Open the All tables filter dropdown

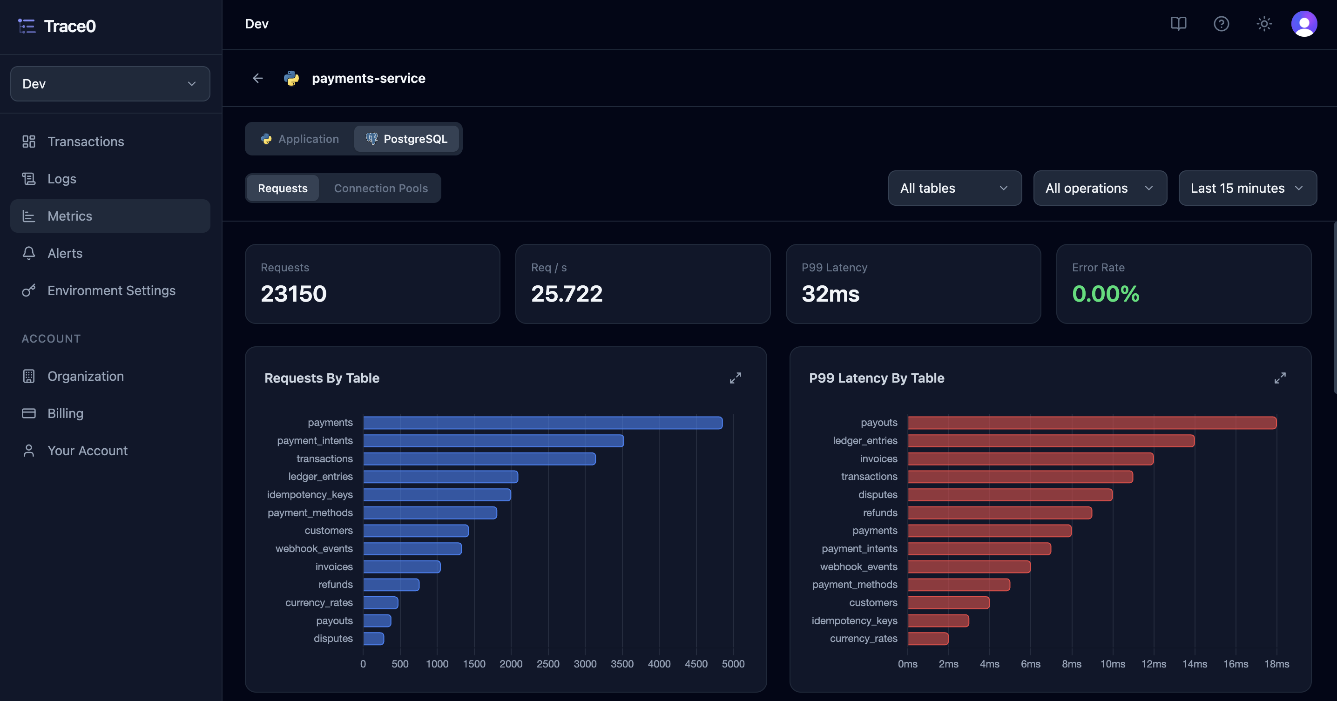point(954,189)
